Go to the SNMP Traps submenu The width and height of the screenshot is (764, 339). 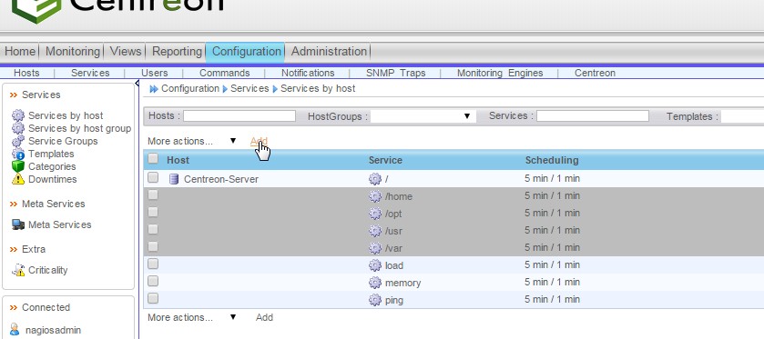(x=395, y=73)
